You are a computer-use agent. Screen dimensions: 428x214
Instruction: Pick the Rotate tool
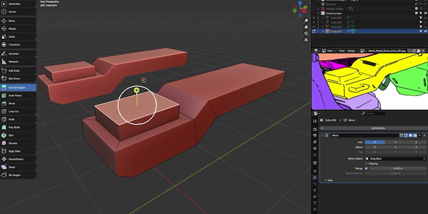(18, 29)
